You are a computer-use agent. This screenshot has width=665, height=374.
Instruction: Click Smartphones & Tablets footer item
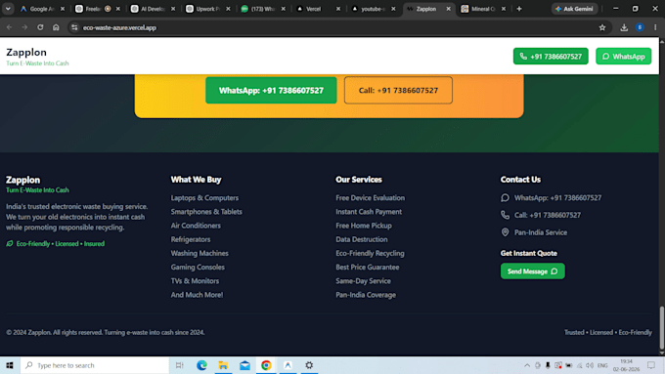[x=206, y=212]
